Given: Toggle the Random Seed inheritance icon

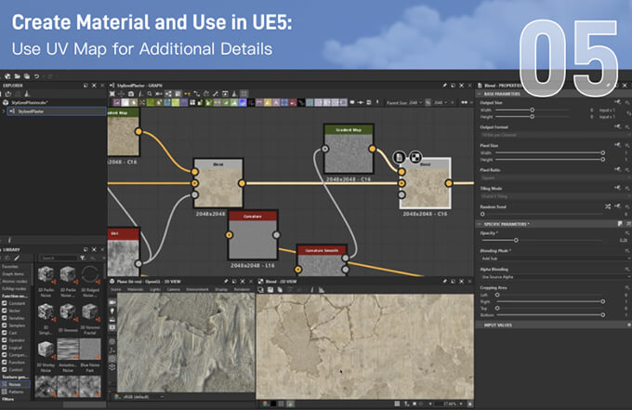Looking at the screenshot, I should [x=617, y=206].
